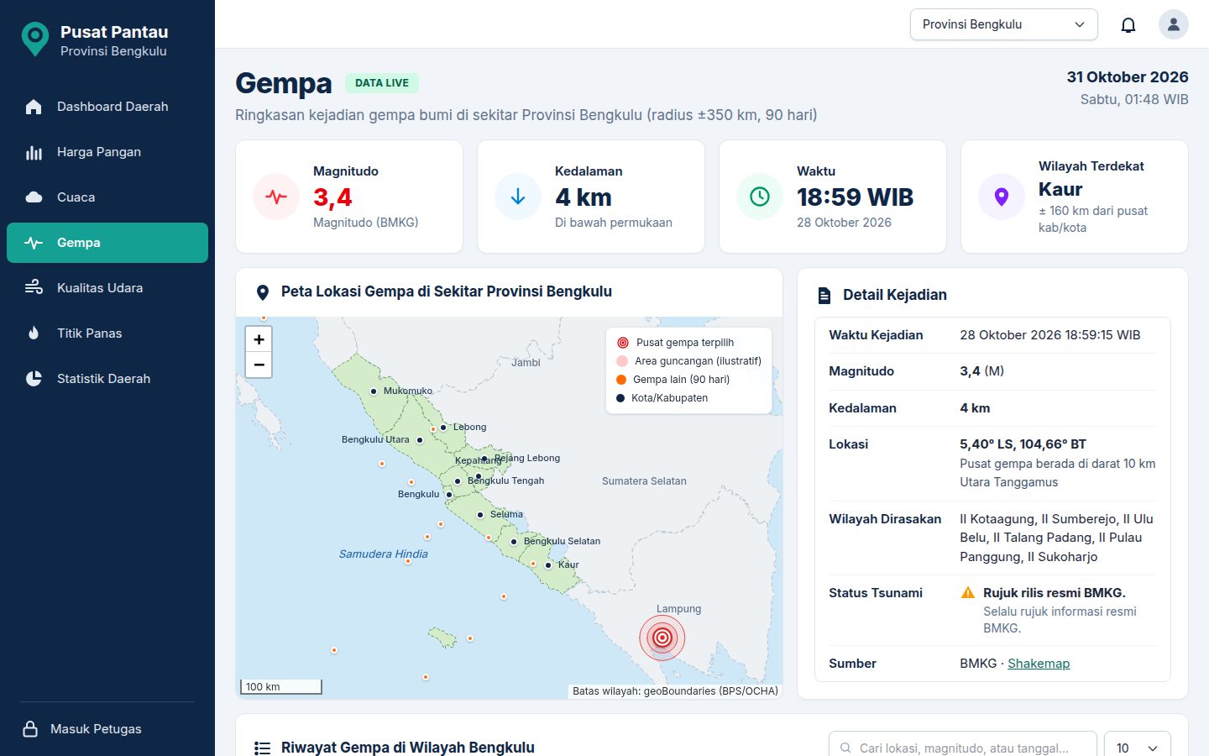This screenshot has width=1209, height=756.
Task: Zoom out on the map
Action: click(259, 365)
